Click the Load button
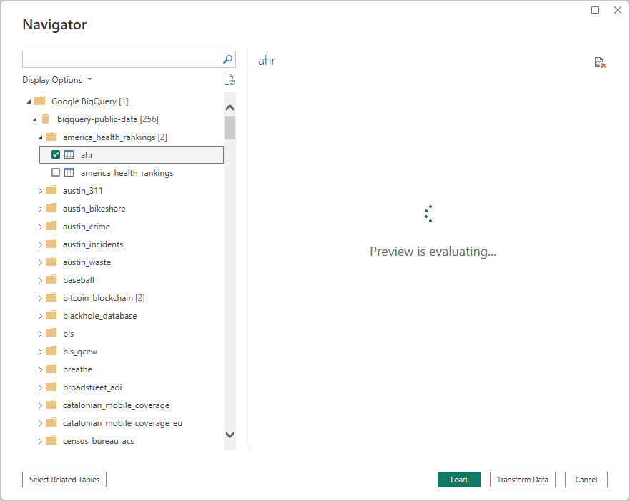630x501 pixels. (459, 480)
